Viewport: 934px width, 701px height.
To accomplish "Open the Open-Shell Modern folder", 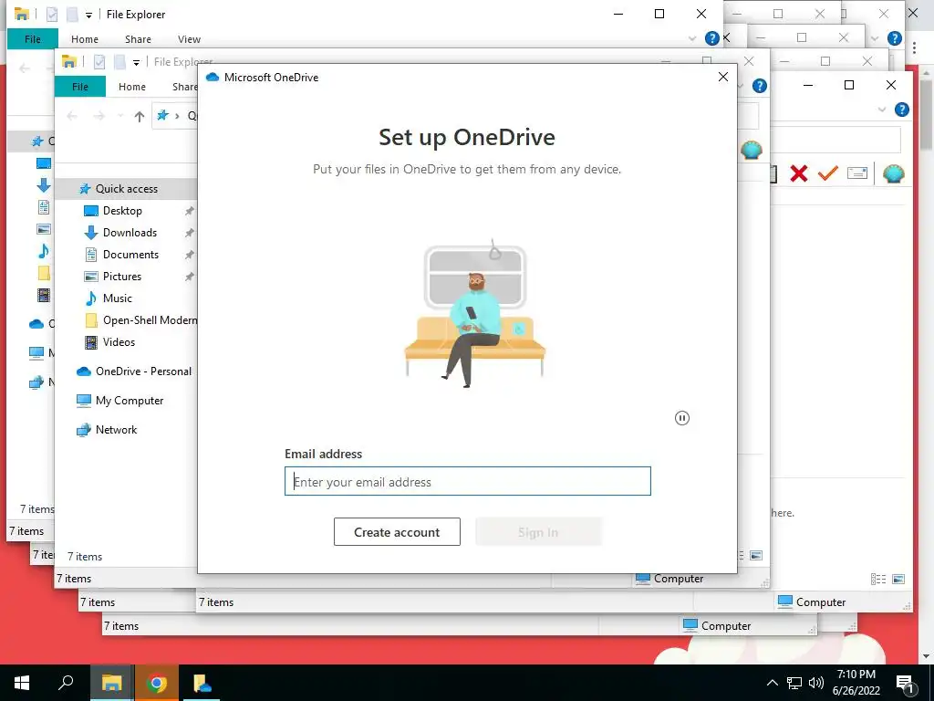I will pyautogui.click(x=150, y=320).
